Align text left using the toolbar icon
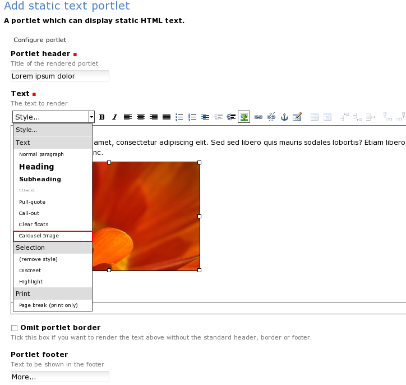Viewport: 406px width, 385px height. [128, 117]
